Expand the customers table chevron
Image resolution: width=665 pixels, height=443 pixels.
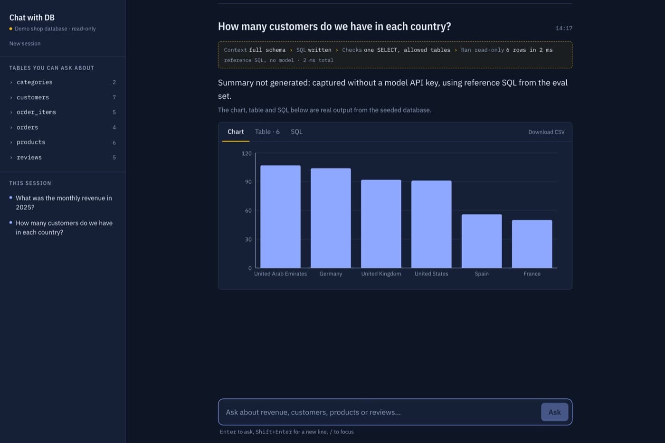11,97
